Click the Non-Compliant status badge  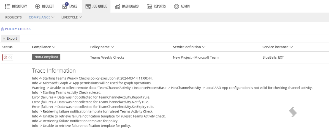pos(46,57)
